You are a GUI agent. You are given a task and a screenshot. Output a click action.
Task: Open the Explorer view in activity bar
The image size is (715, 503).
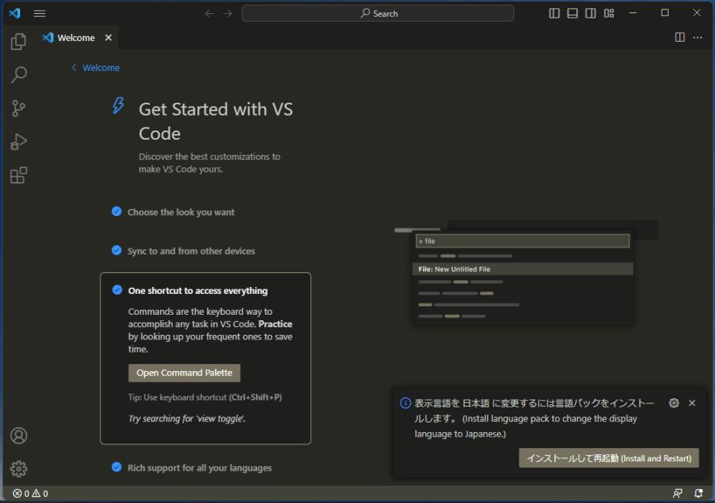[x=19, y=42]
